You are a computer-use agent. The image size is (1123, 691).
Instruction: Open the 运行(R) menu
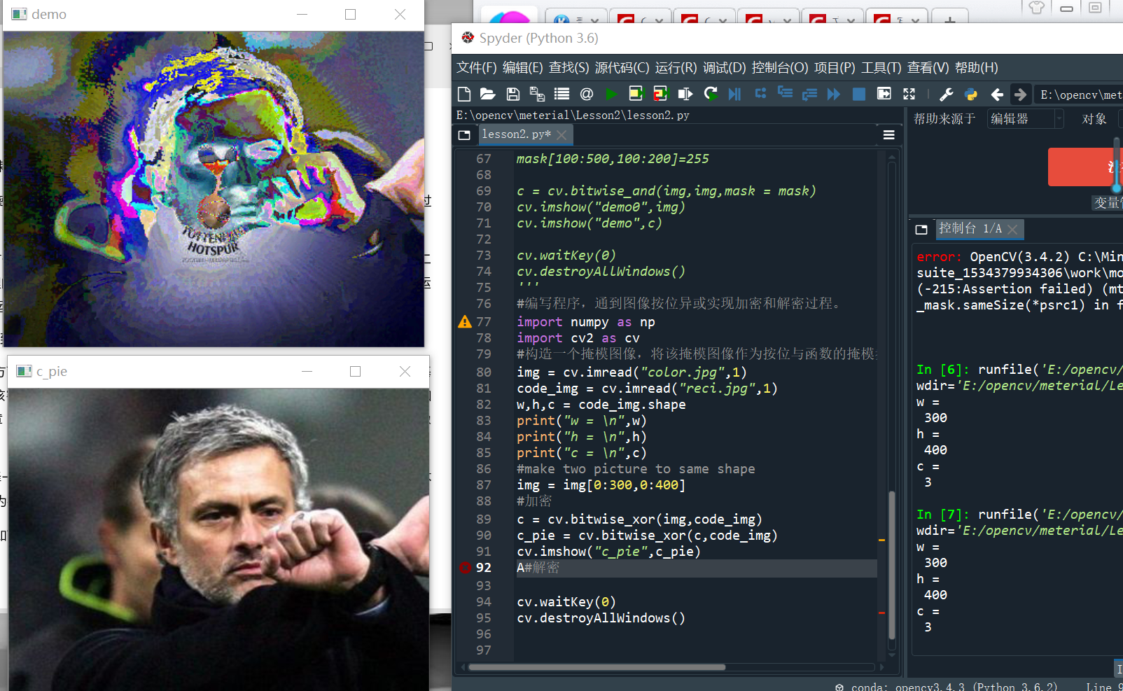pyautogui.click(x=676, y=68)
